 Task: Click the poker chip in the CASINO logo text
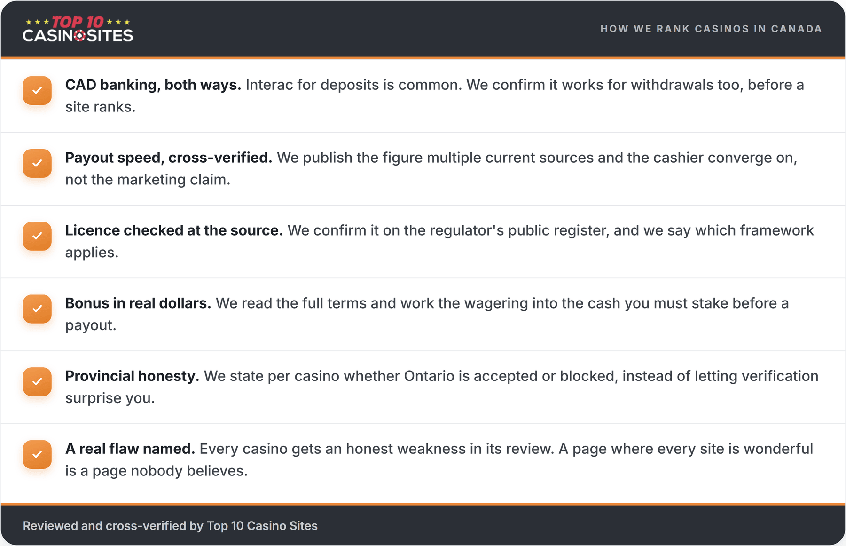point(80,36)
